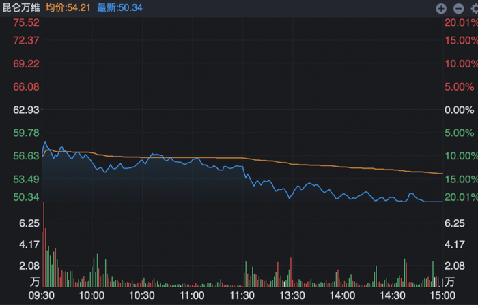Click the tallest red opening volume bar
Viewport: 478px width, 305px height.
(x=44, y=244)
